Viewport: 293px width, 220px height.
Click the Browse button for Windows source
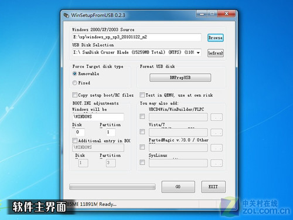pyautogui.click(x=216, y=38)
